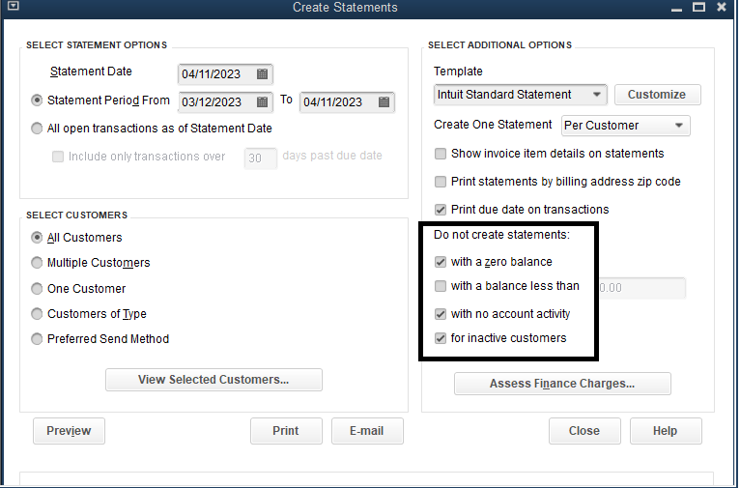Open calendar icon for Statement Period From date
The width and height of the screenshot is (740, 488).
pyautogui.click(x=262, y=101)
